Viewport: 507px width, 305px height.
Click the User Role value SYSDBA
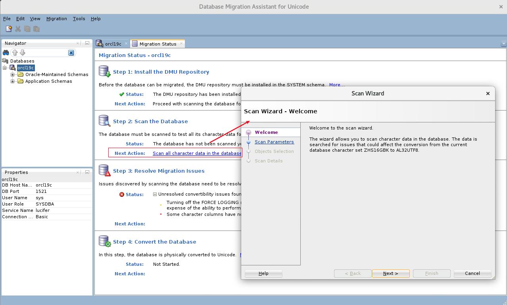click(x=44, y=204)
